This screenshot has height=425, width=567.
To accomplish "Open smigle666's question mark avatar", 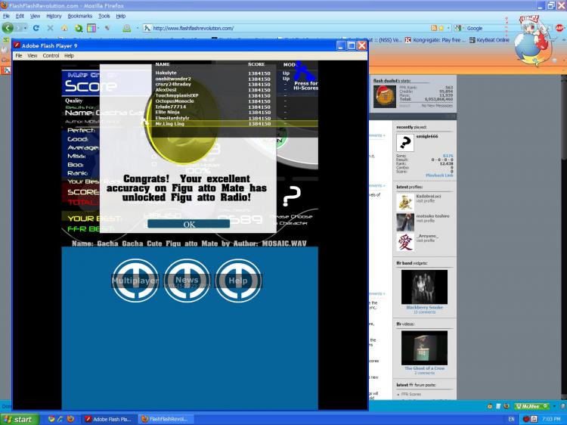I will click(x=405, y=143).
